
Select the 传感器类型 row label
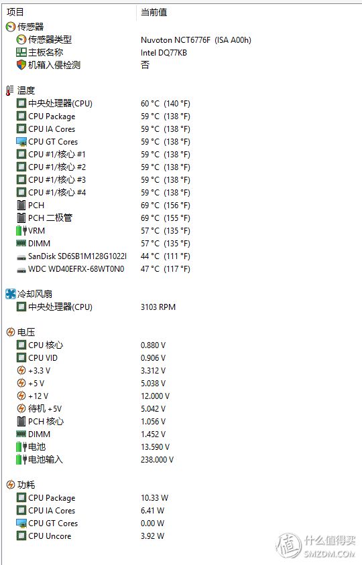tap(50, 39)
